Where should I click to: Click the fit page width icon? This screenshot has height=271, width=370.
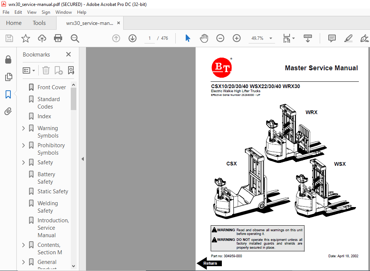coord(287,38)
